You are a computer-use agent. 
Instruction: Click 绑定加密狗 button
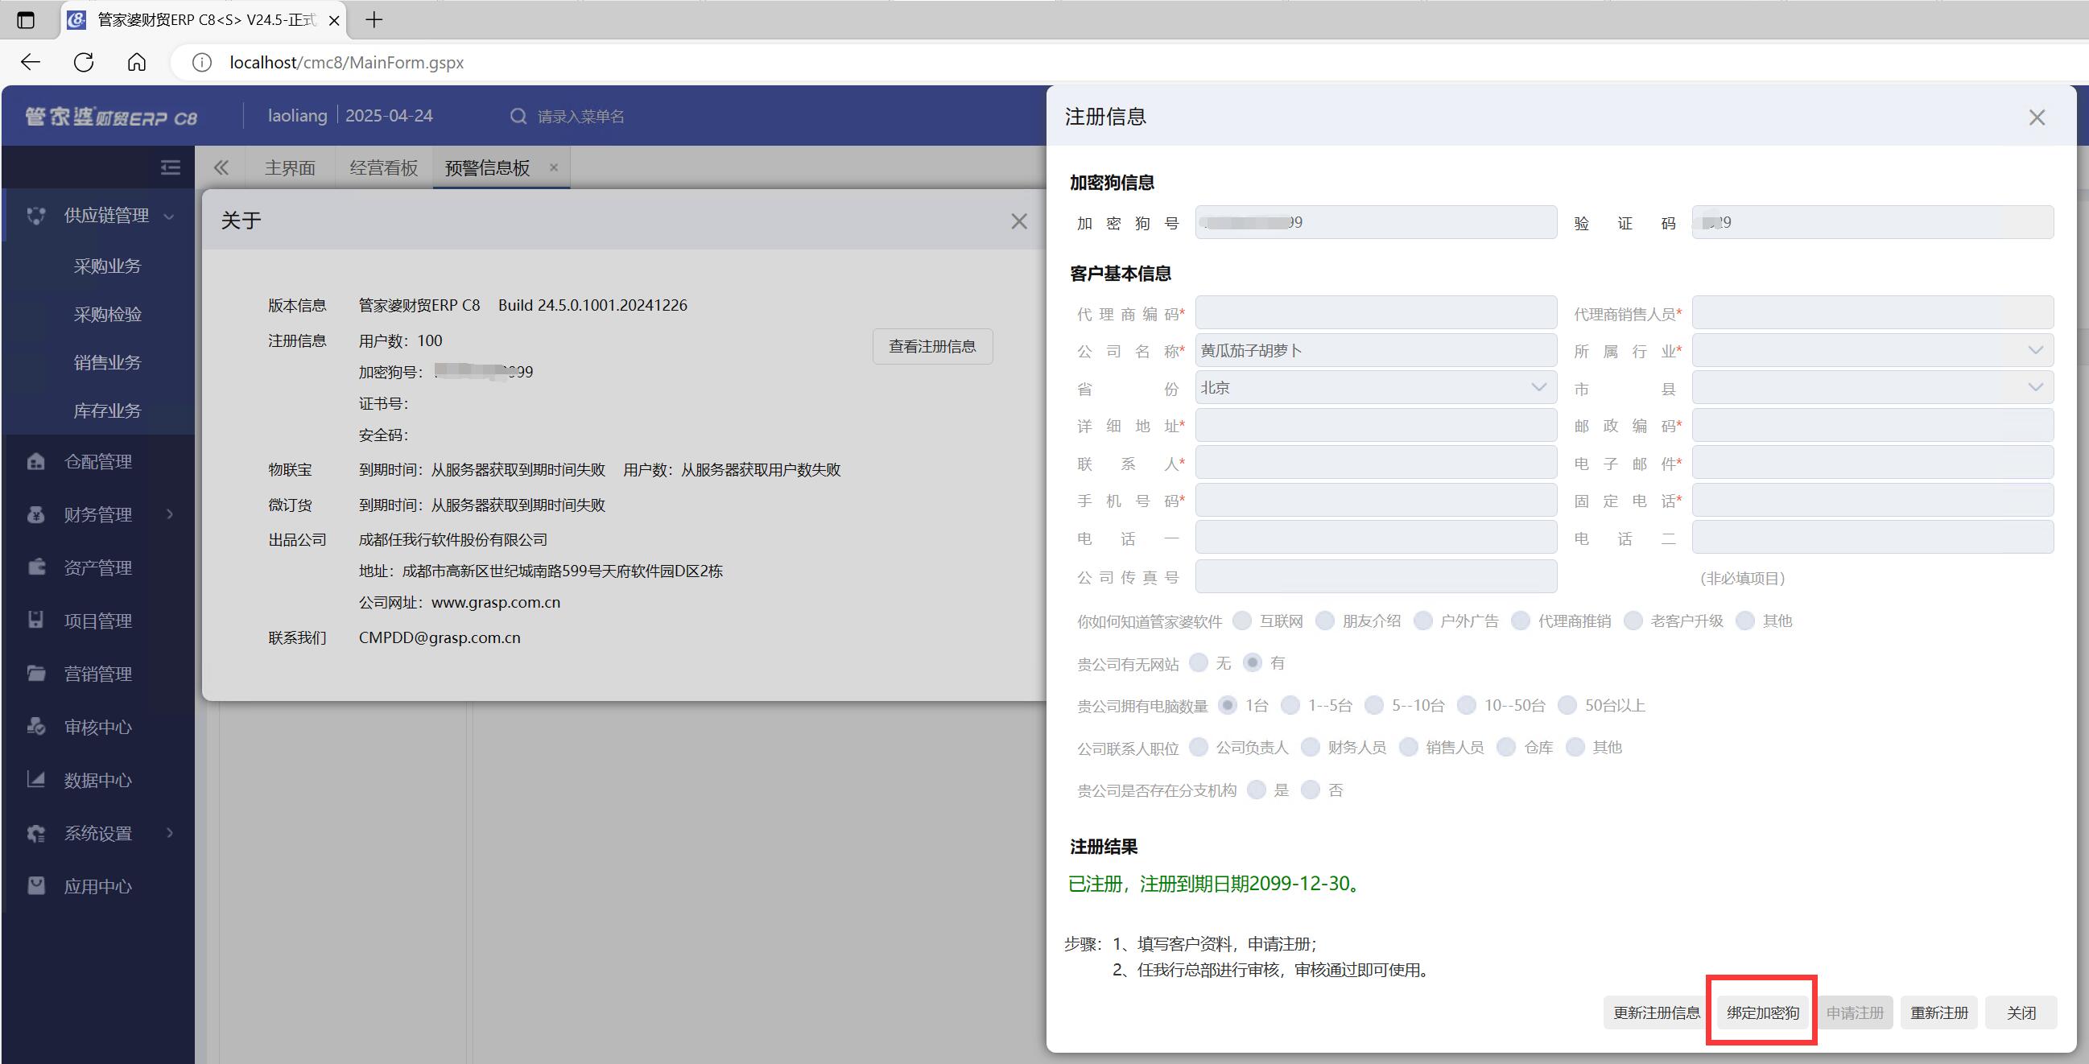pos(1763,1013)
